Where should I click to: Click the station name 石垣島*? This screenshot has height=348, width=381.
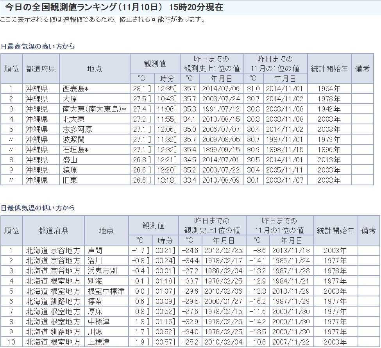point(75,150)
